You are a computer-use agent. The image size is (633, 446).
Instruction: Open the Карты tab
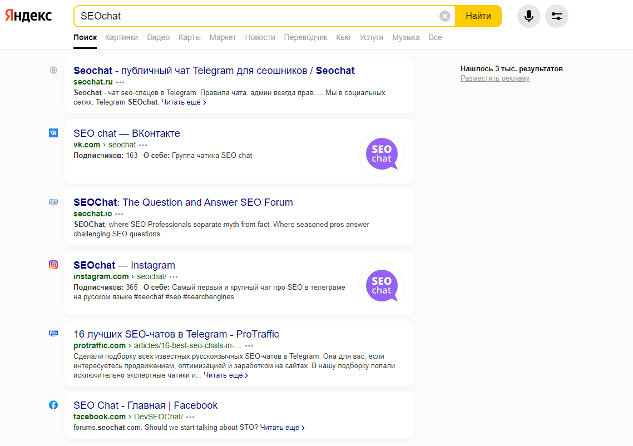190,37
